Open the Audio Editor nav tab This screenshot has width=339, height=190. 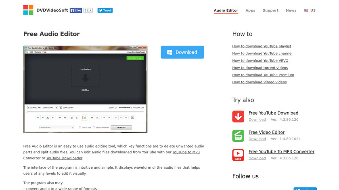click(226, 10)
